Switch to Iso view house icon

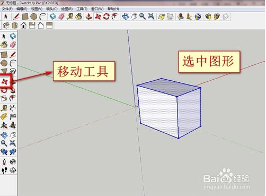point(6,25)
